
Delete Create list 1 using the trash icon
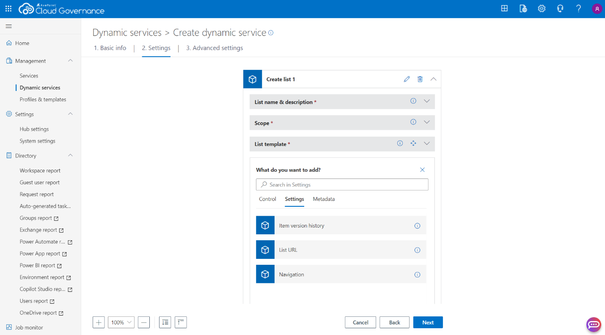pos(420,79)
